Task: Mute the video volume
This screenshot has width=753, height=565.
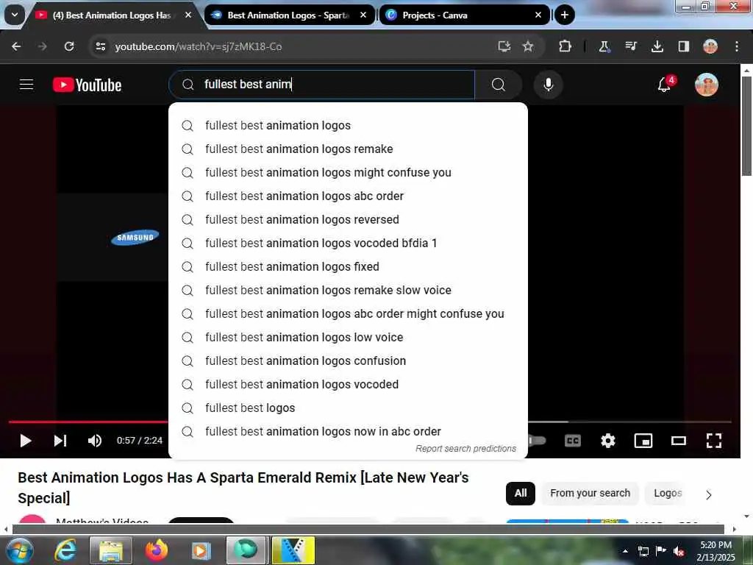Action: (x=95, y=441)
